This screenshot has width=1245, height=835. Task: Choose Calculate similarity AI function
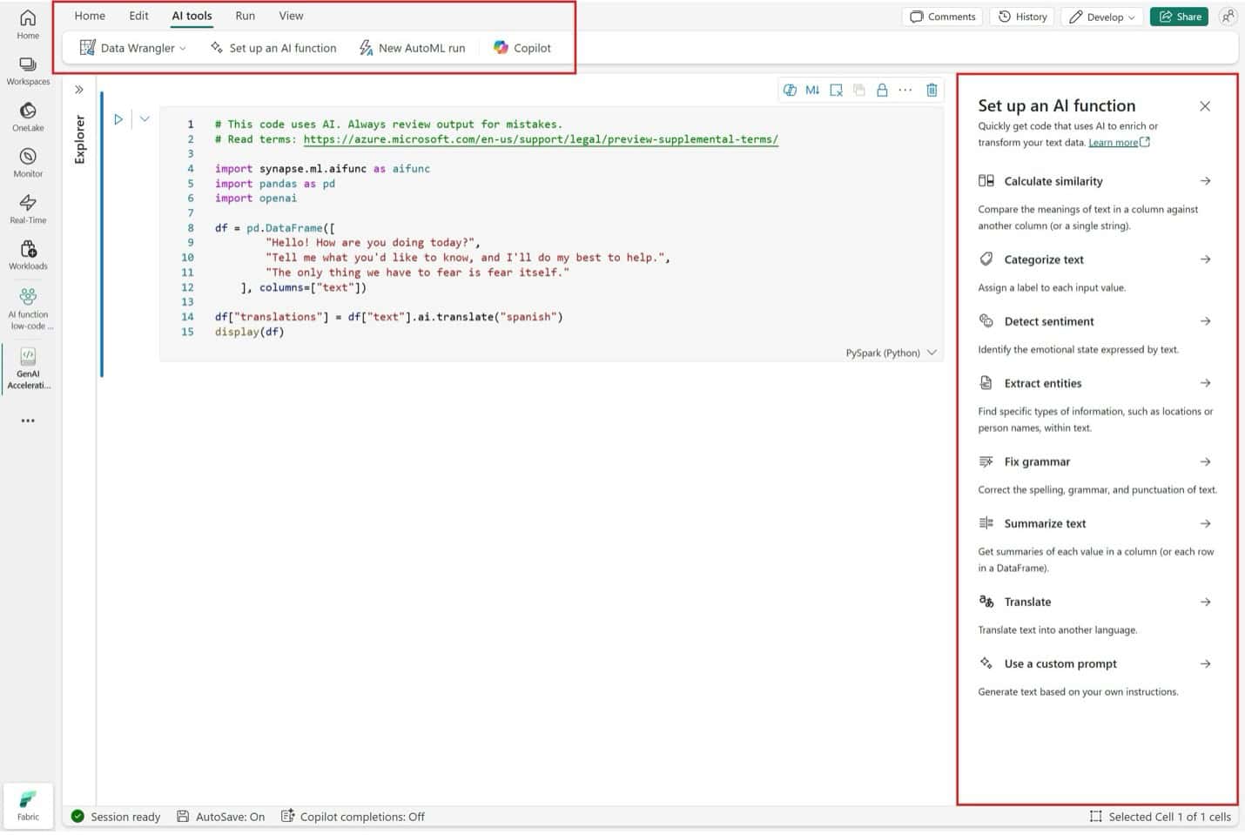(x=1095, y=181)
